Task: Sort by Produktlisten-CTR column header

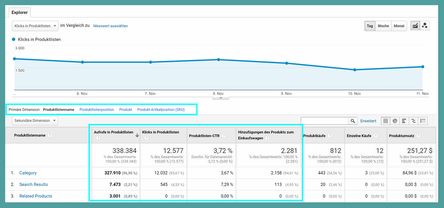Action: 204,135
